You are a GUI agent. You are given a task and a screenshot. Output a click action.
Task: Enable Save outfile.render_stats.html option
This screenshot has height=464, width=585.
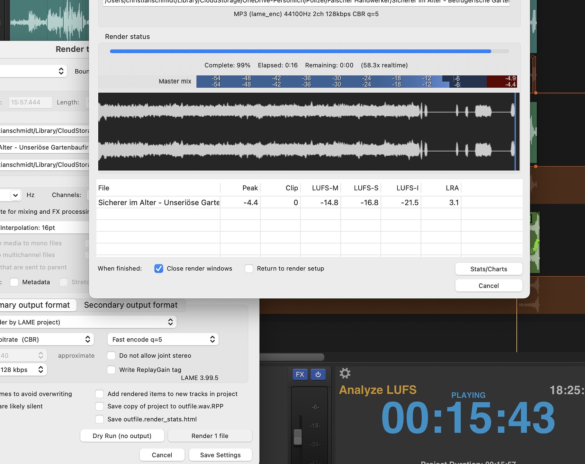(99, 419)
